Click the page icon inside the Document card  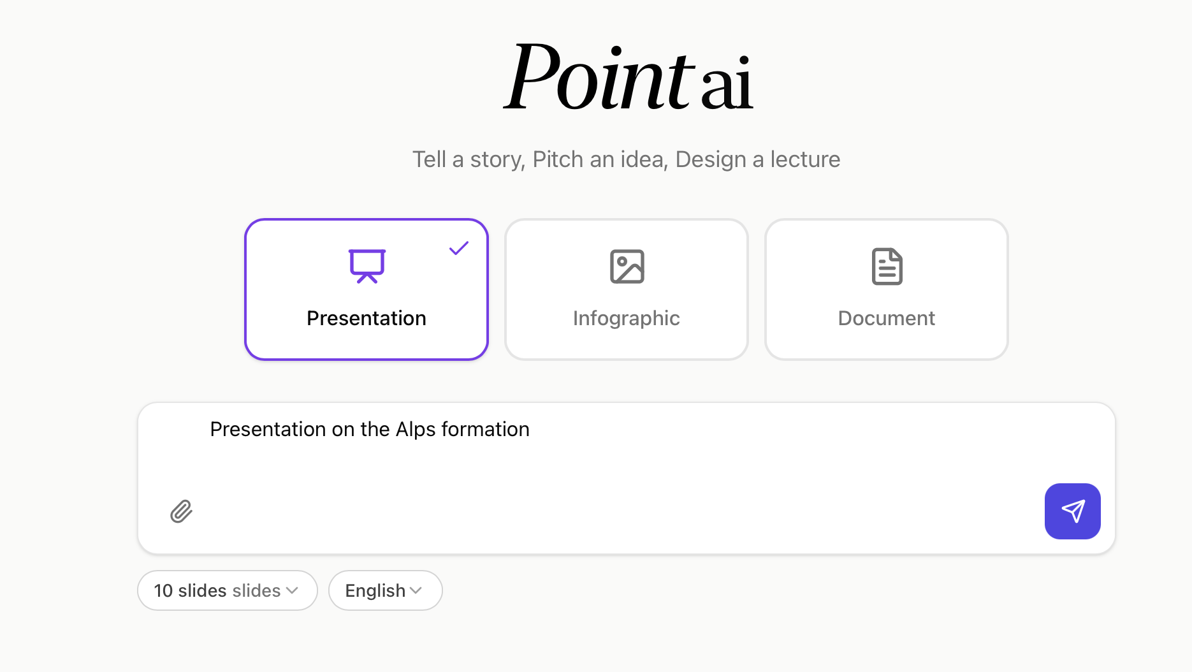point(886,266)
